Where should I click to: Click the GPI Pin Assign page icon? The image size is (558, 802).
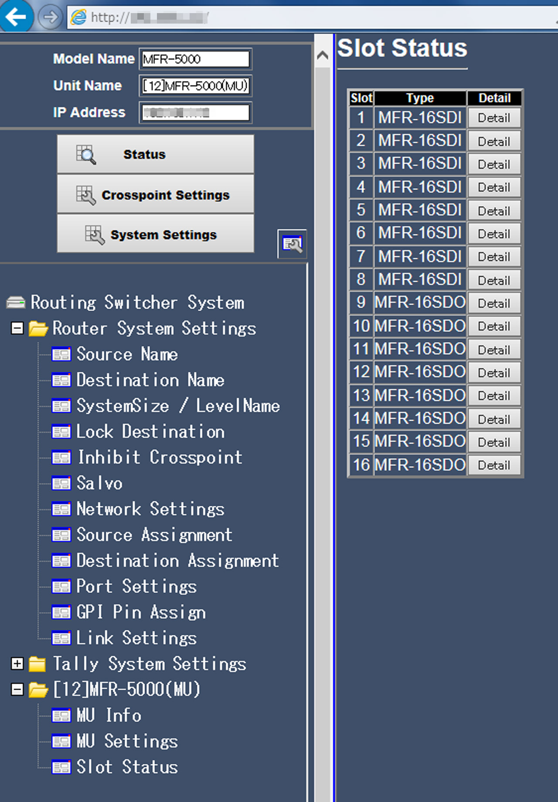pos(61,613)
